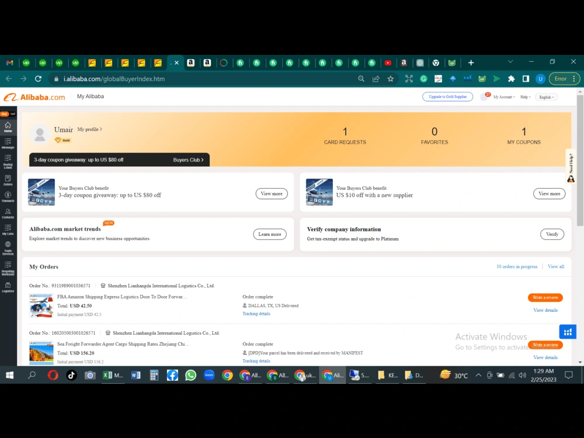Open 10 orders in progress link

coord(517,267)
